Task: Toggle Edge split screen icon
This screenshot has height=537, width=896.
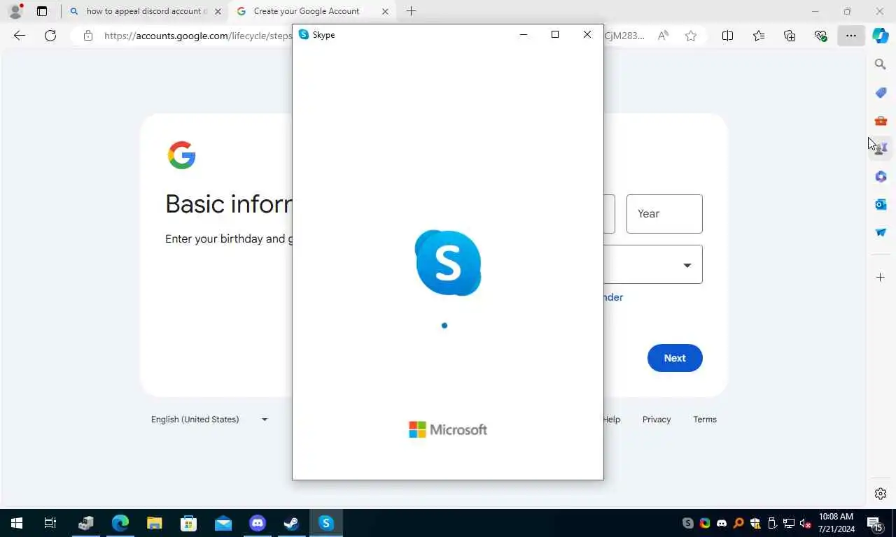Action: coord(727,36)
